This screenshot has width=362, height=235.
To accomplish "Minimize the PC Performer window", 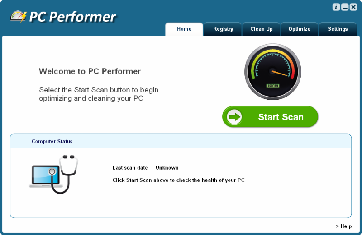I will pos(345,7).
